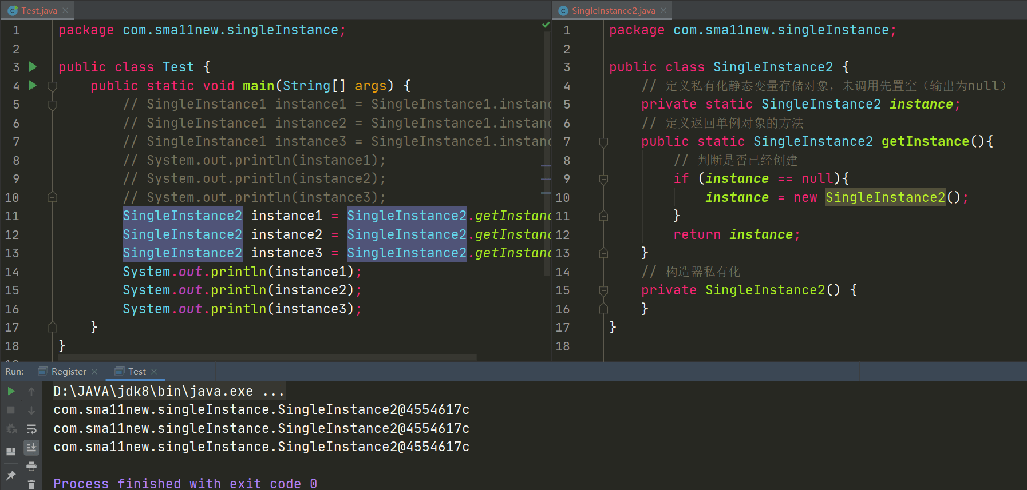Close the Test.java editor tab

pyautogui.click(x=65, y=10)
